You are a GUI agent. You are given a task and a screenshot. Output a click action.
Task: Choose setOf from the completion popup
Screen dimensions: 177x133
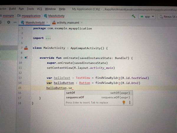coord(71,93)
